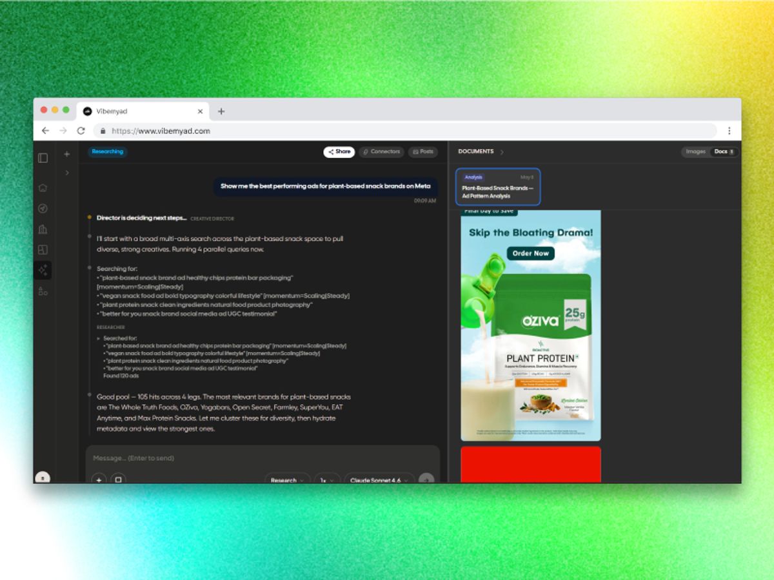Open the browser three-dot menu
Viewport: 774px width, 580px height.
click(729, 131)
